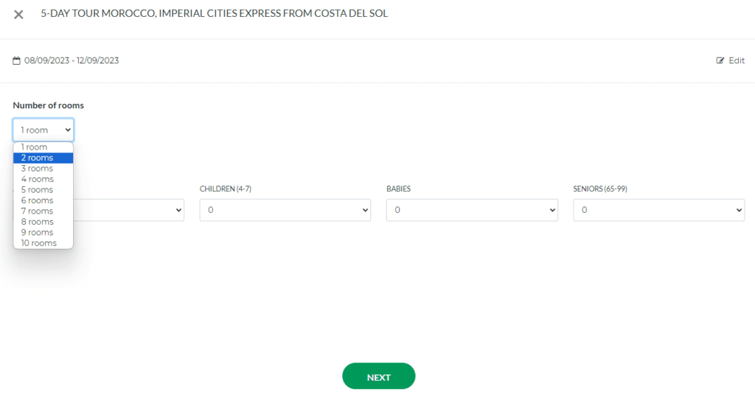The image size is (755, 397).
Task: Pick 3 rooms in the list
Action: click(x=38, y=169)
